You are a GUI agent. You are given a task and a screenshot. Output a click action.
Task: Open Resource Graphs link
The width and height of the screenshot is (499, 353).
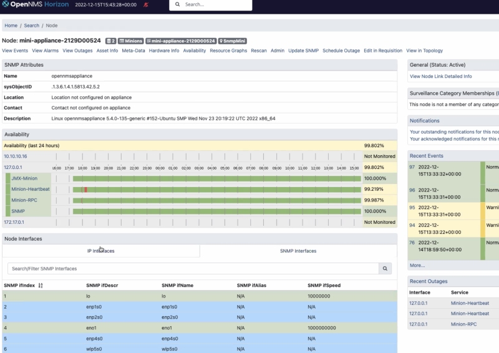[x=228, y=51]
